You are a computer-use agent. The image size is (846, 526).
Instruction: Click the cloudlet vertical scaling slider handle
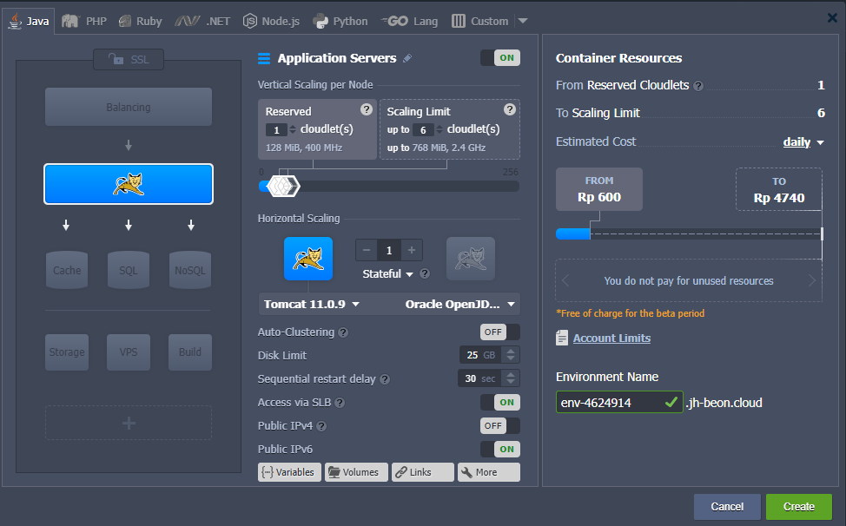click(282, 185)
